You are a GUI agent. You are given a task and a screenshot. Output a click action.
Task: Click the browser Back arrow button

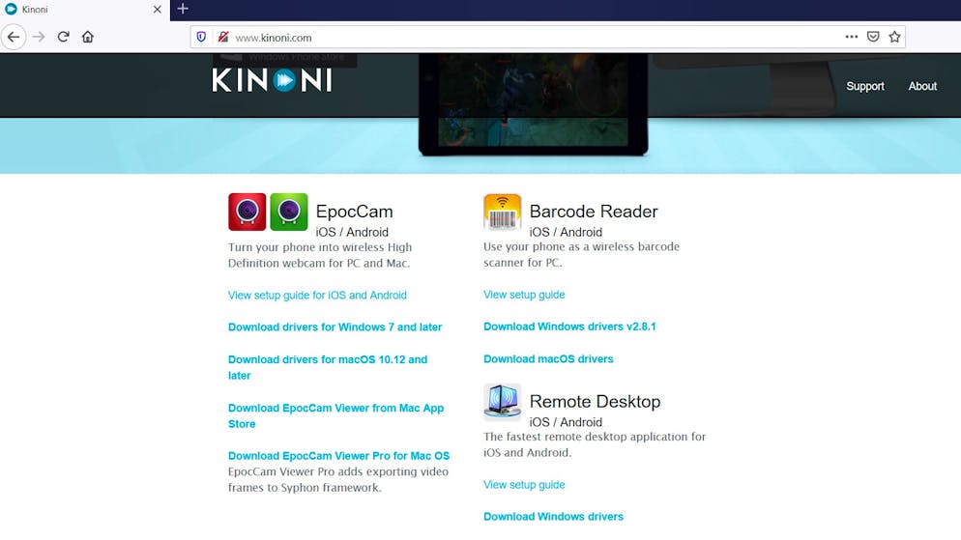point(14,37)
